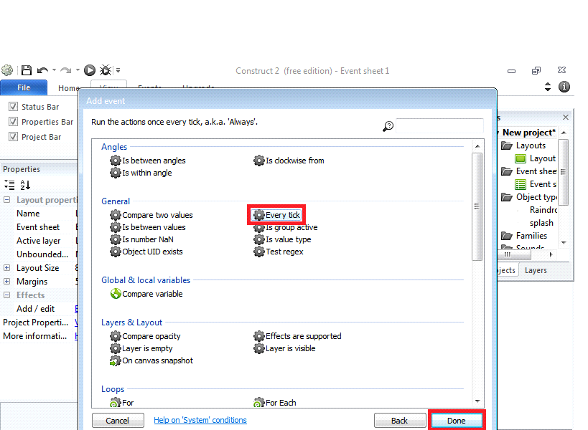
Task: Click the Cancel button
Action: click(118, 421)
